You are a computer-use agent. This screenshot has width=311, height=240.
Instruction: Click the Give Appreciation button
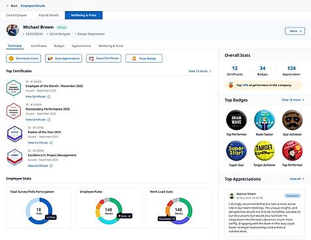click(x=63, y=58)
